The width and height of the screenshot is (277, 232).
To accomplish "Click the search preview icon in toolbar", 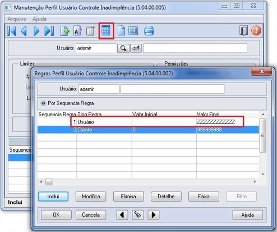I will [133, 31].
